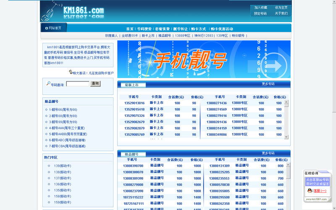The height and width of the screenshot is (210, 336).
Task: Click the 手机靓号 banner image
Action: [204, 59]
